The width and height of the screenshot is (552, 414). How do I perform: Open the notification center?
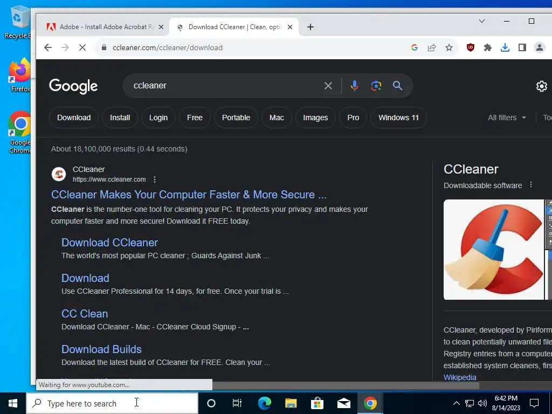point(534,403)
